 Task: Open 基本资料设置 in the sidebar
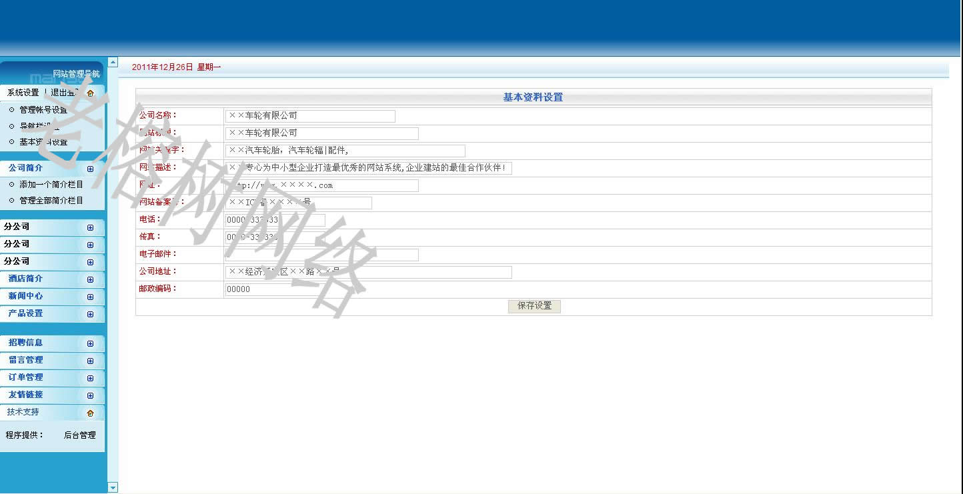(x=43, y=142)
